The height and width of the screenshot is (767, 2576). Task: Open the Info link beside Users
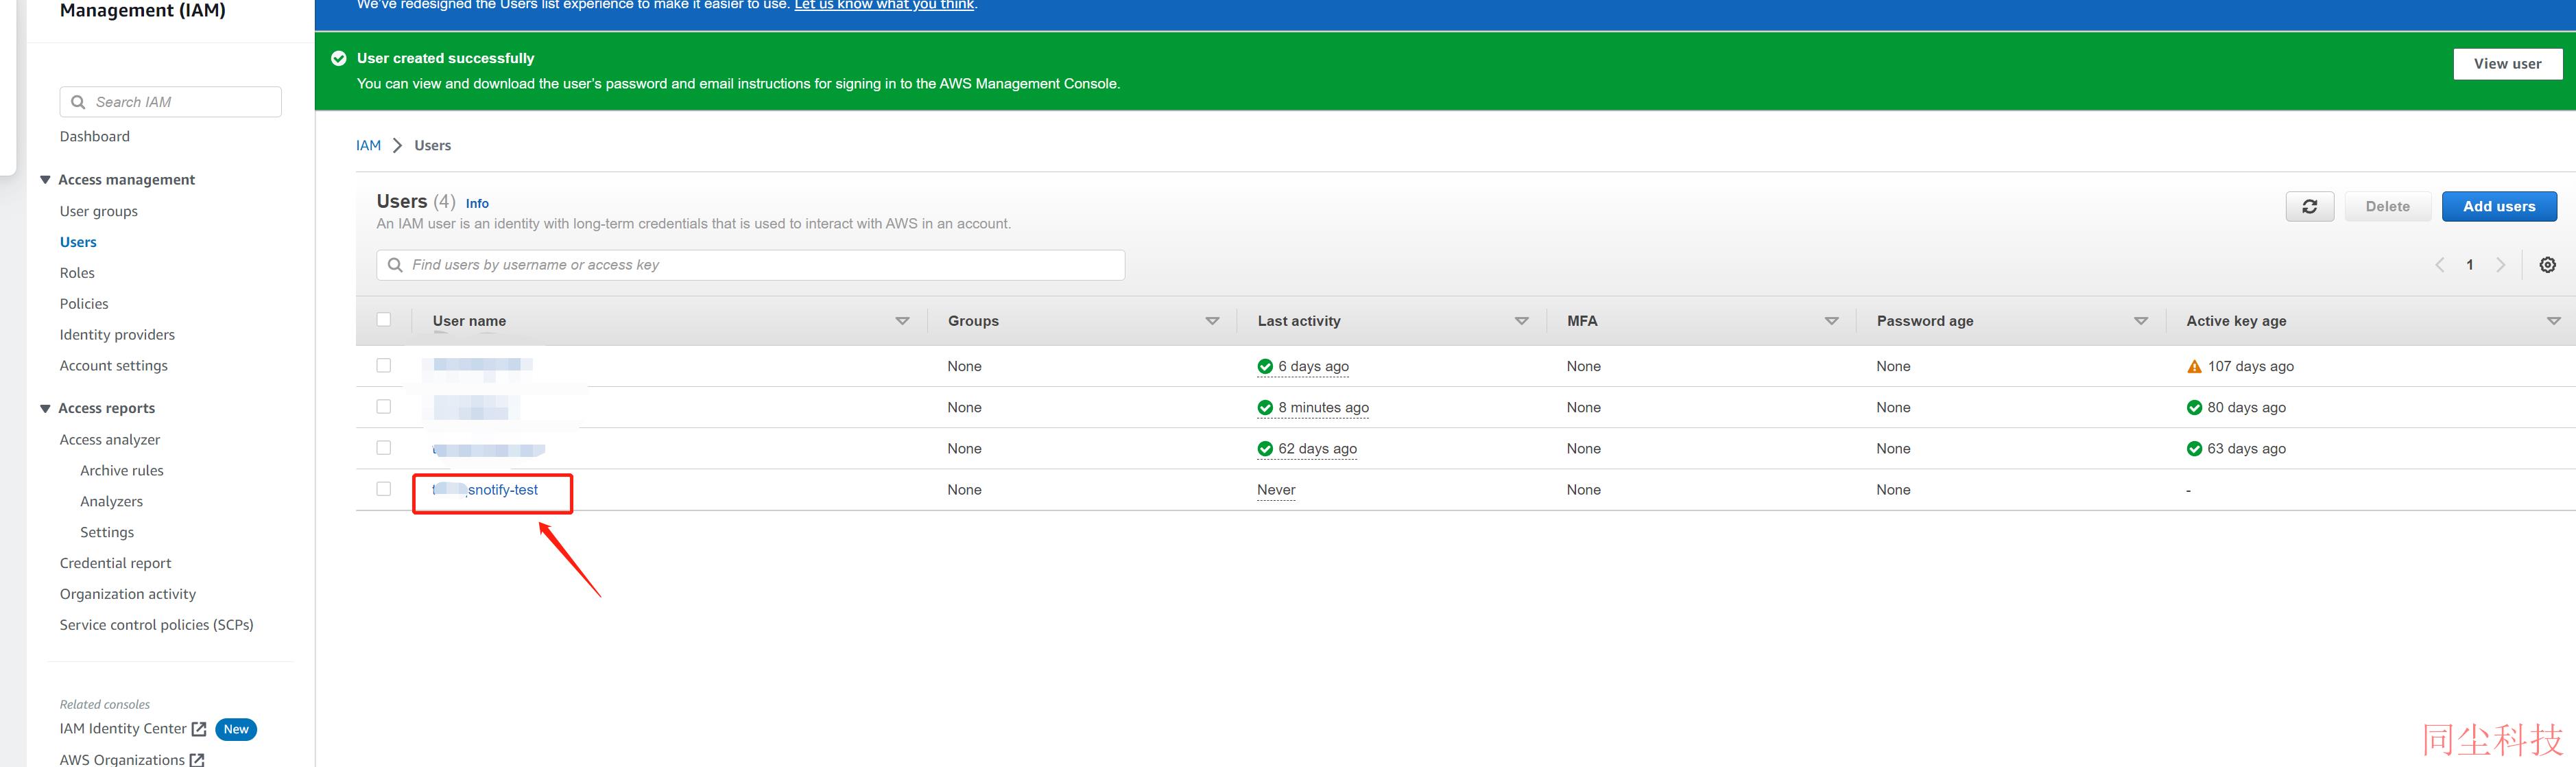[477, 203]
